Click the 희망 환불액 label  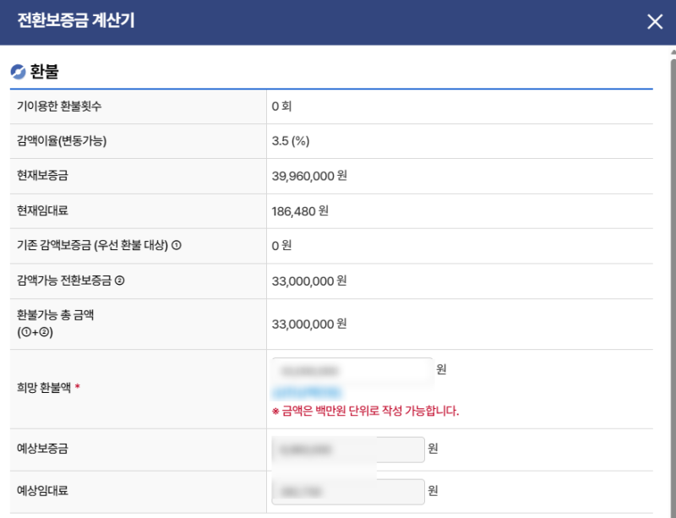pyautogui.click(x=44, y=387)
